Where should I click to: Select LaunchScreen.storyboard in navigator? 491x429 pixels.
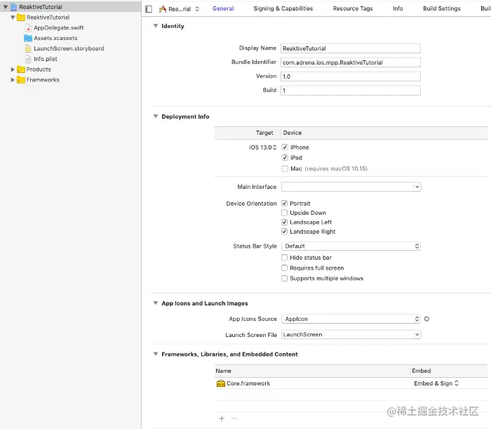coord(69,48)
